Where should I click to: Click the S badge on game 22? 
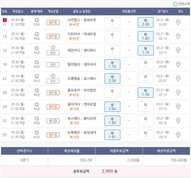coord(53,76)
